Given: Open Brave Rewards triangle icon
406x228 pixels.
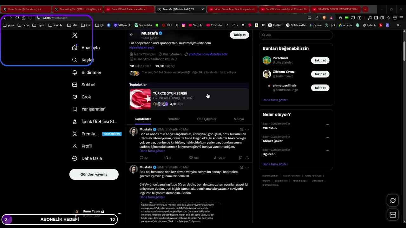Looking at the screenshot, I should [331, 18].
